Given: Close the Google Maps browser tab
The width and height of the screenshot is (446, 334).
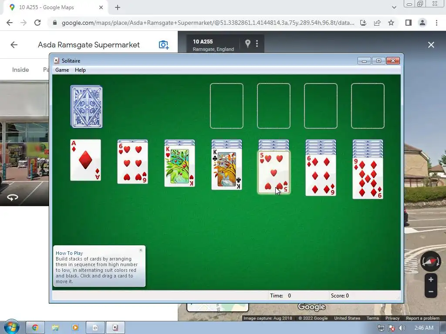Looking at the screenshot, I should (101, 7).
